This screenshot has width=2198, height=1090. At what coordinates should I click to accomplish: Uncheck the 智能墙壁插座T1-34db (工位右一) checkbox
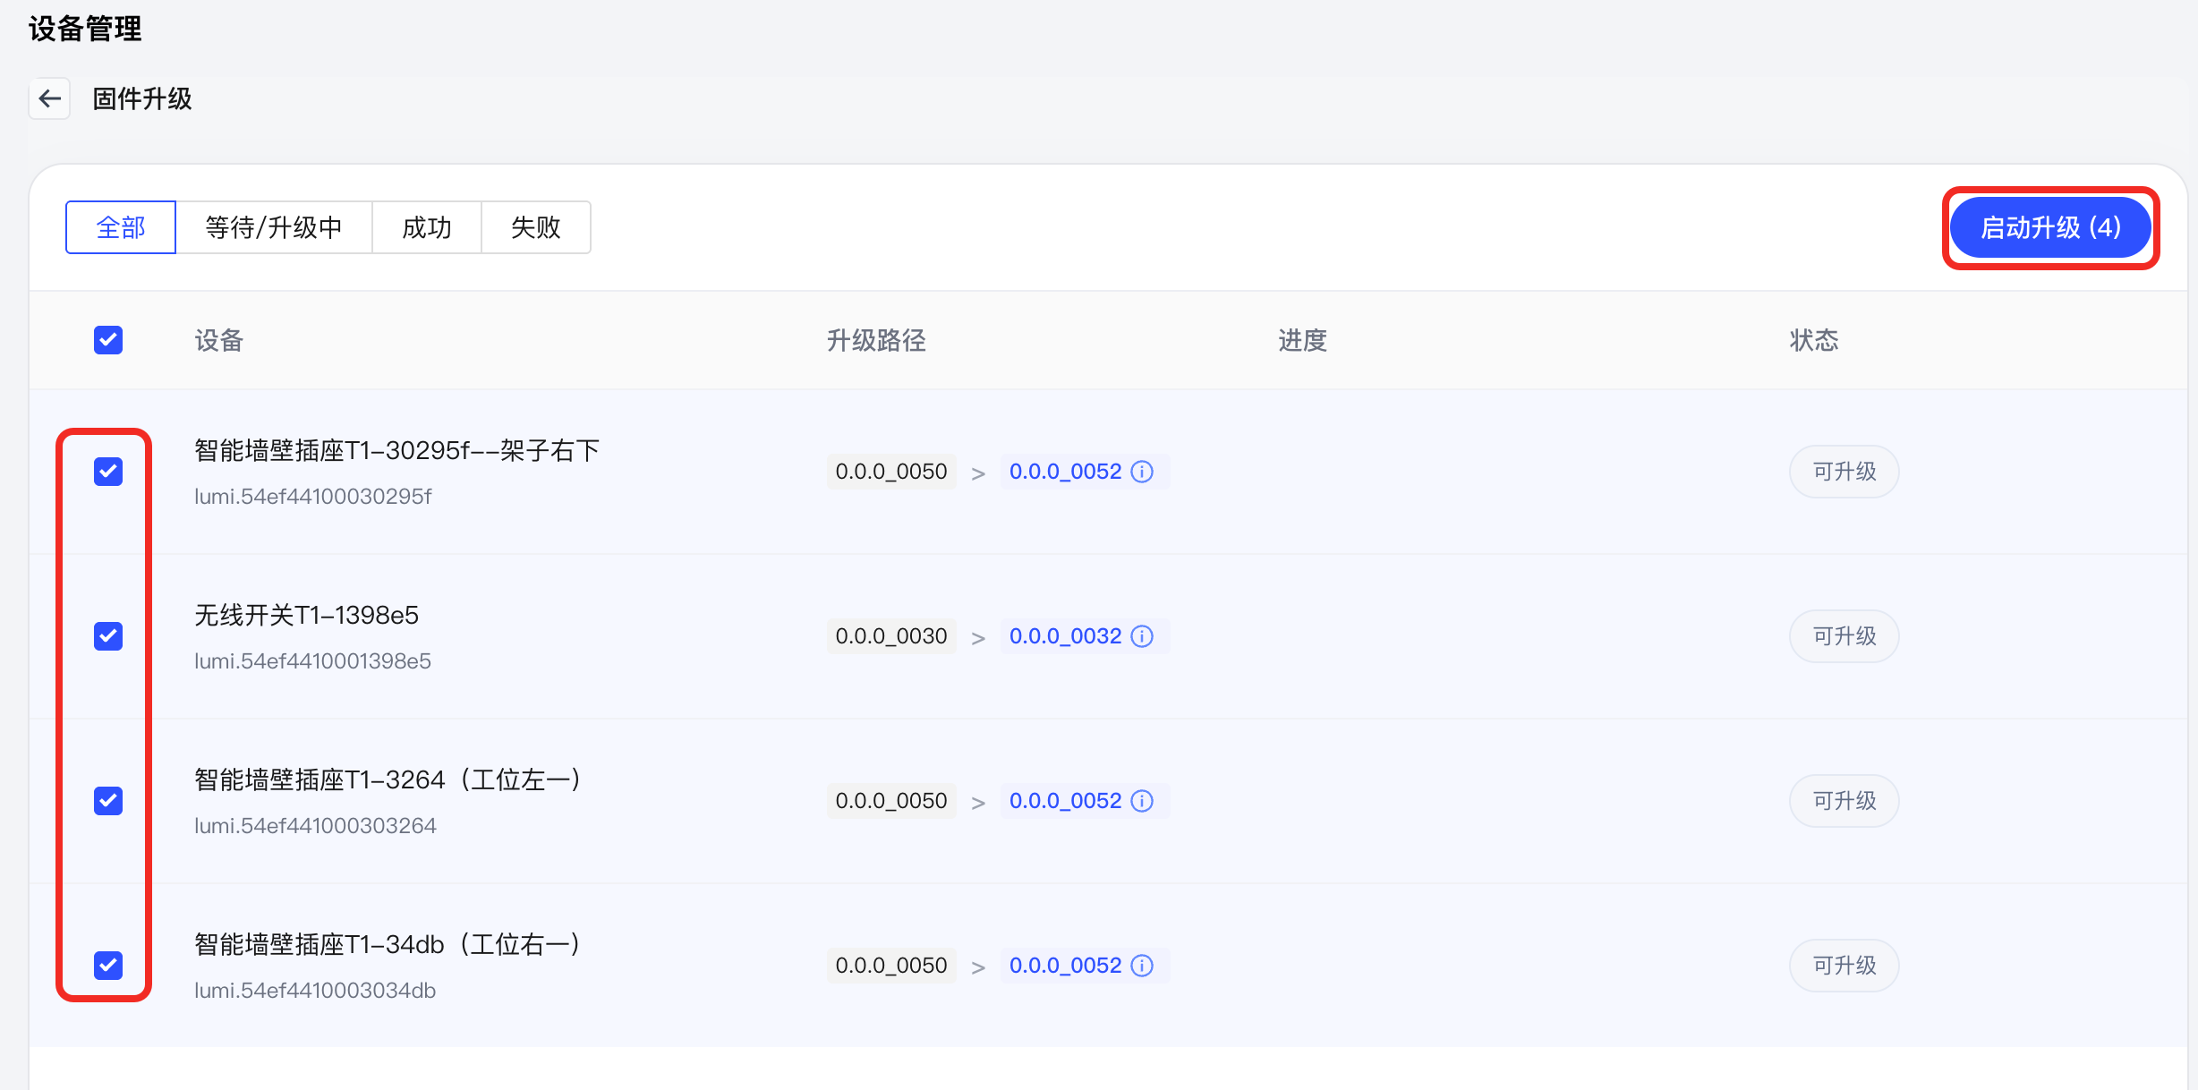tap(108, 966)
